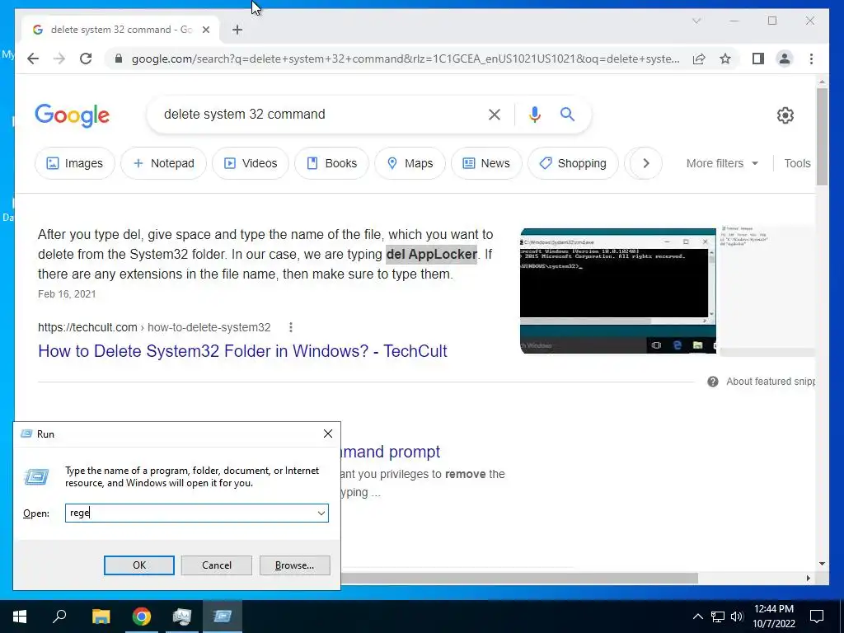Filter results by Maps
This screenshot has width=844, height=633.
coord(410,163)
